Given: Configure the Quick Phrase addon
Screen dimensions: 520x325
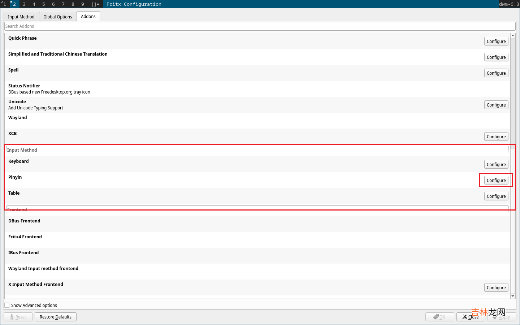Looking at the screenshot, I should (x=496, y=42).
